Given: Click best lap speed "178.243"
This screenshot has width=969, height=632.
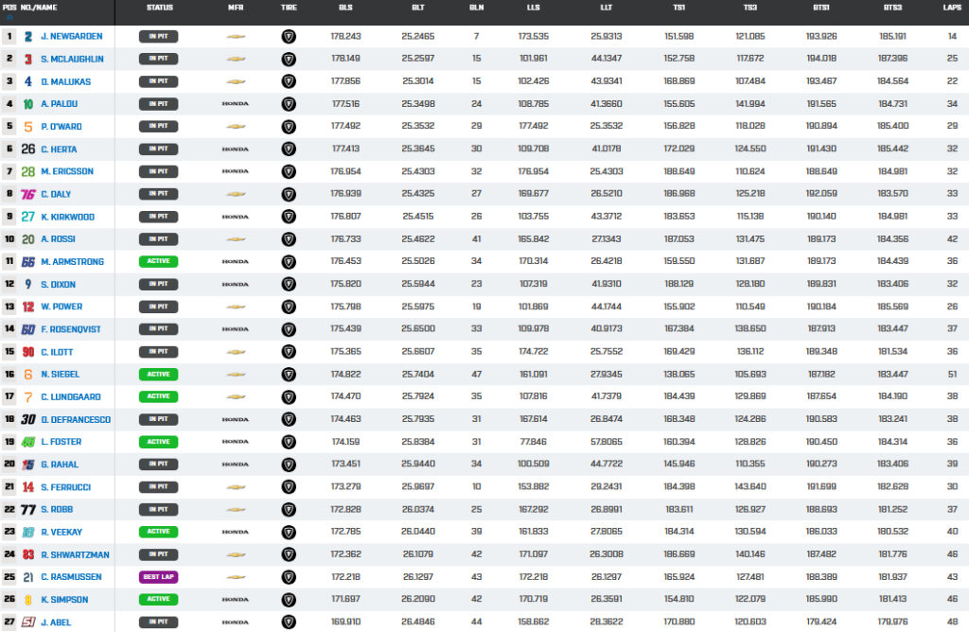Looking at the screenshot, I should [345, 37].
